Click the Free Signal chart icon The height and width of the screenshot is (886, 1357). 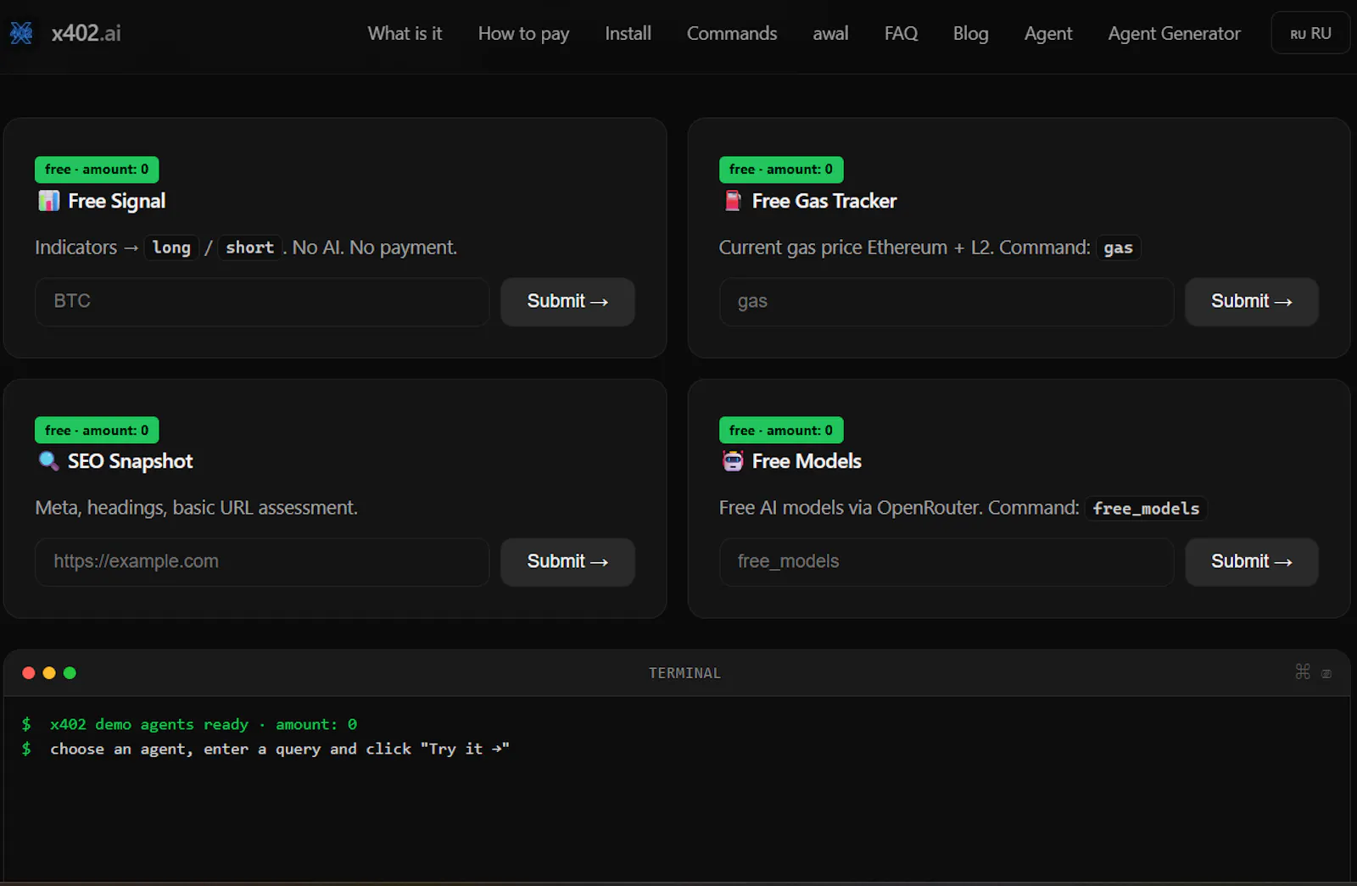pos(48,201)
